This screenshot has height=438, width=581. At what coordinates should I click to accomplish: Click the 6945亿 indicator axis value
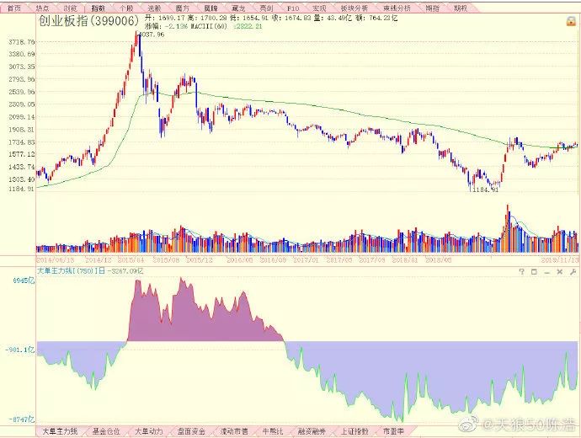(x=24, y=280)
